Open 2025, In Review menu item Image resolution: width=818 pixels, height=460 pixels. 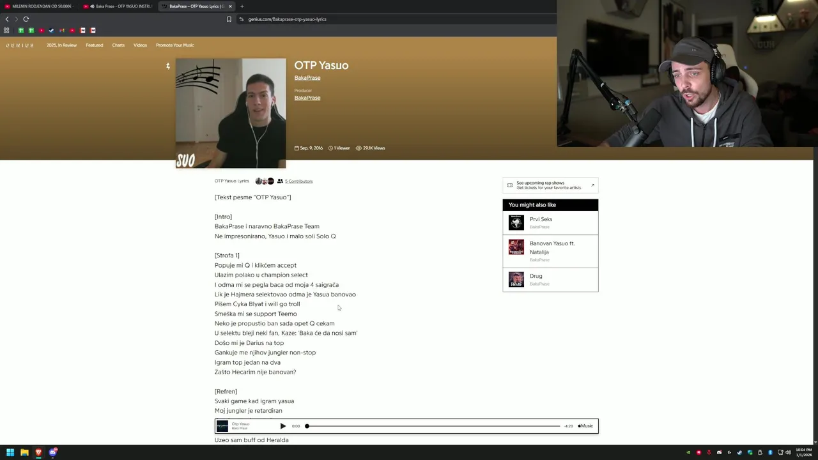tap(61, 45)
